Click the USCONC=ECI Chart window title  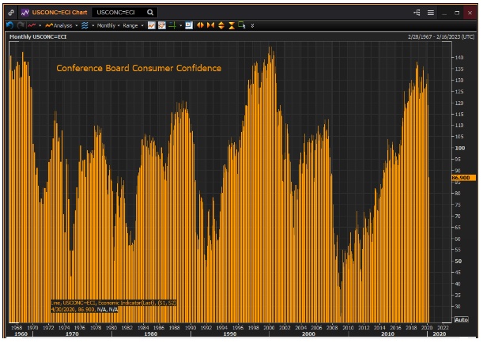click(60, 13)
